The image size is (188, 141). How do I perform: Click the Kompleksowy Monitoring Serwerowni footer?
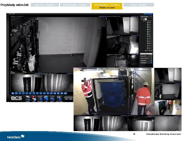click(x=163, y=134)
